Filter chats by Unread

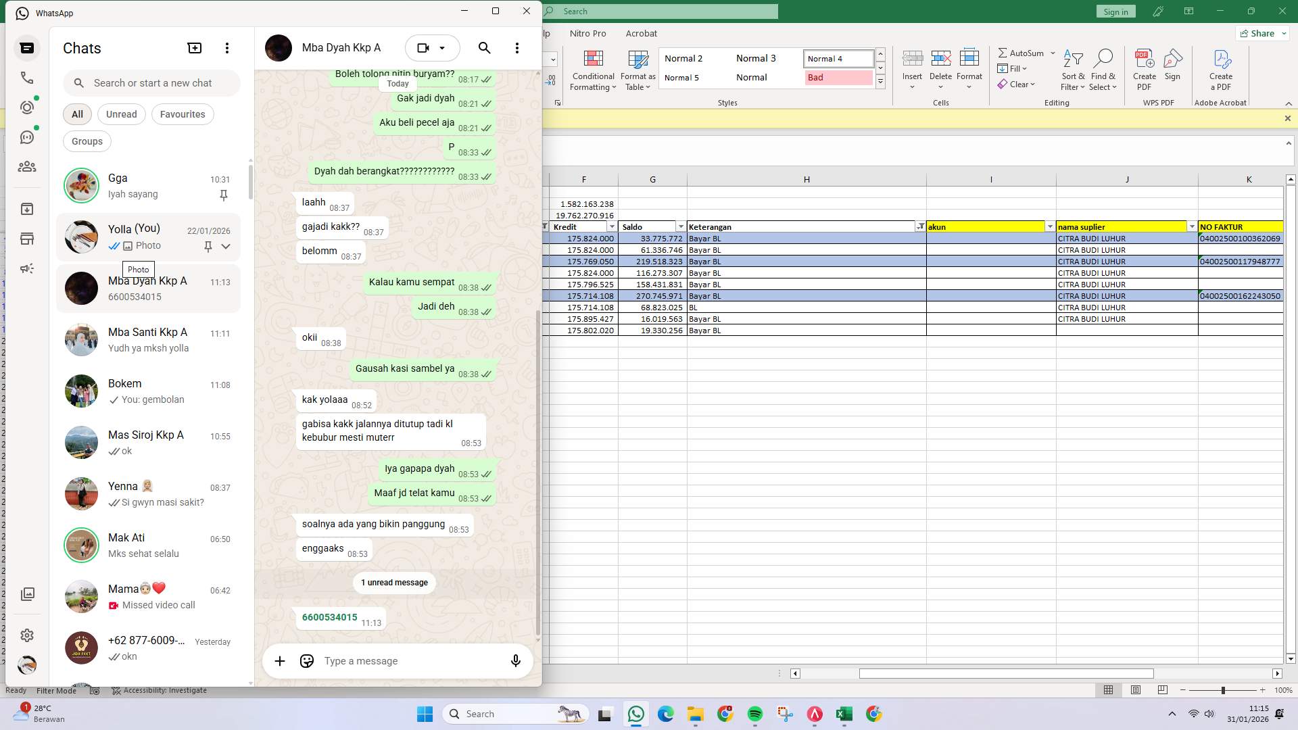tap(121, 114)
